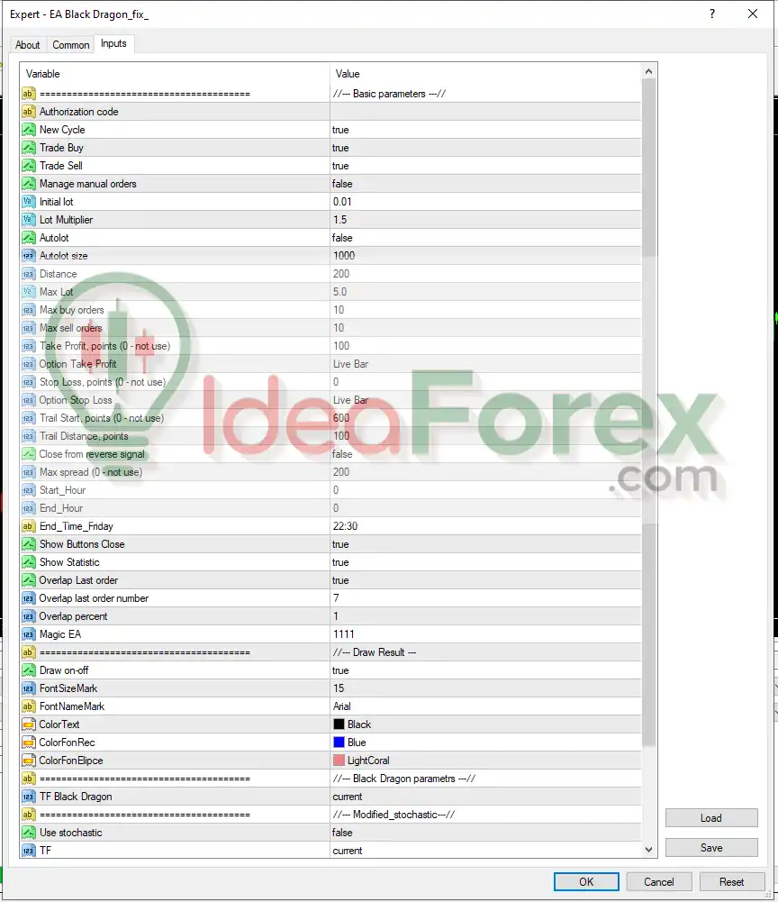Click the Initial lot double-type icon
This screenshot has height=902, width=778.
click(x=29, y=202)
